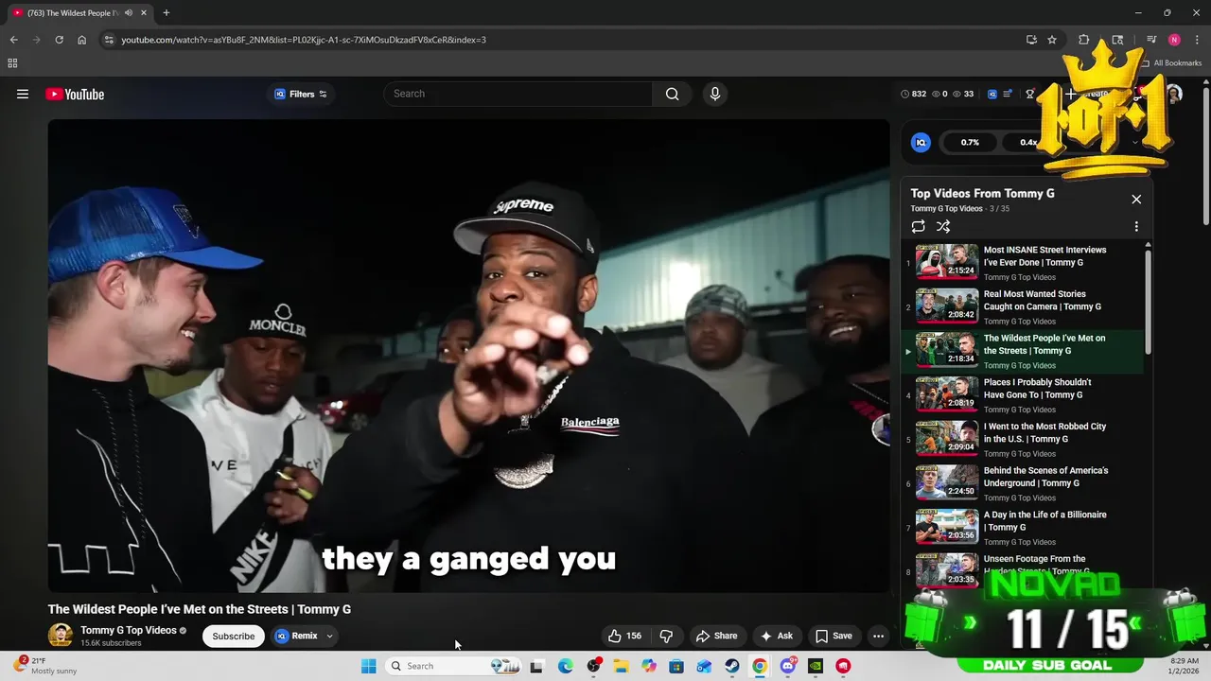1211x681 pixels.
Task: Open the Chrome three-dot menu
Action: click(x=1197, y=40)
